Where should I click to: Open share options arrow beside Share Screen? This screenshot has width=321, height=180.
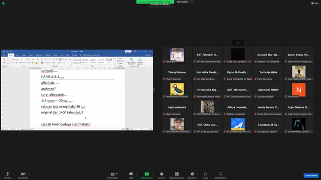(153, 174)
